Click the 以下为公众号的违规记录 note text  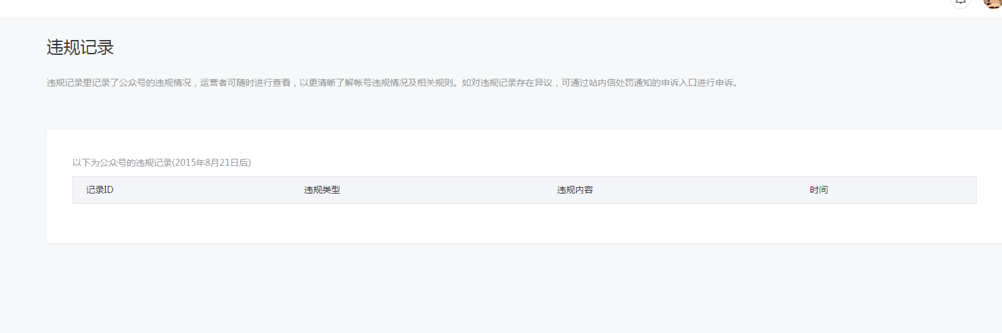click(121, 163)
